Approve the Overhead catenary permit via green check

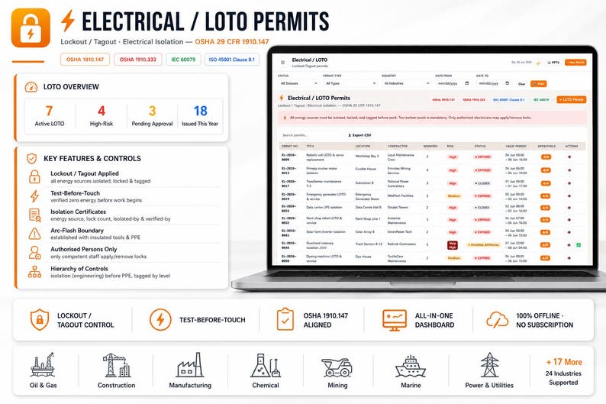click(x=579, y=245)
